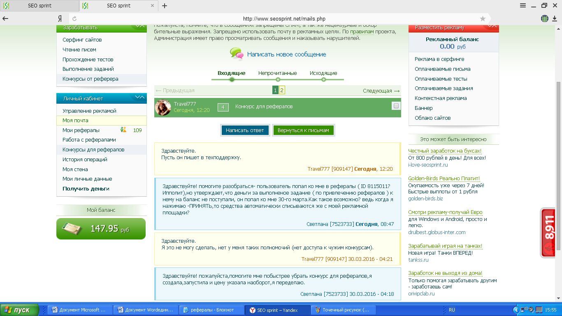Open the Yandex browser hamburger menu
The height and width of the screenshot is (316, 562).
523,5
